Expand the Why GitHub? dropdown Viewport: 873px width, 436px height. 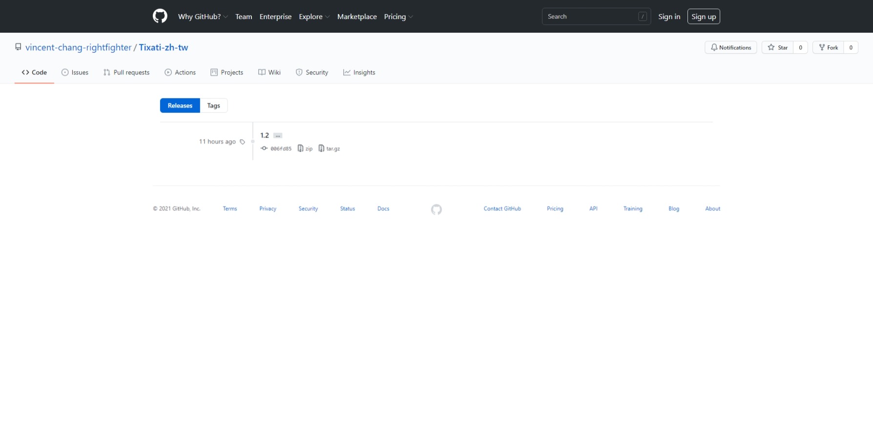coord(203,17)
